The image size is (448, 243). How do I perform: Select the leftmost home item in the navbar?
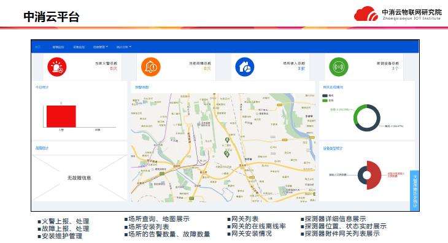point(37,47)
